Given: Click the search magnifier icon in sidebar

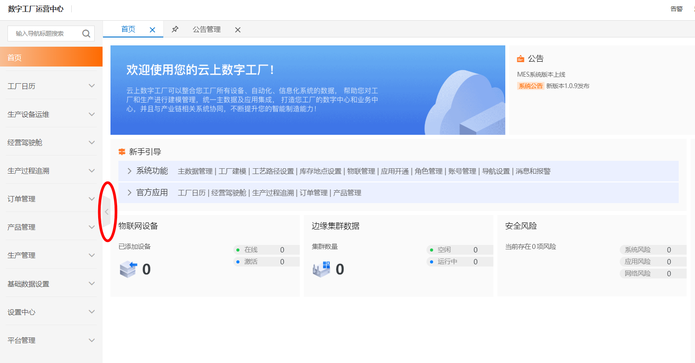Looking at the screenshot, I should [86, 33].
